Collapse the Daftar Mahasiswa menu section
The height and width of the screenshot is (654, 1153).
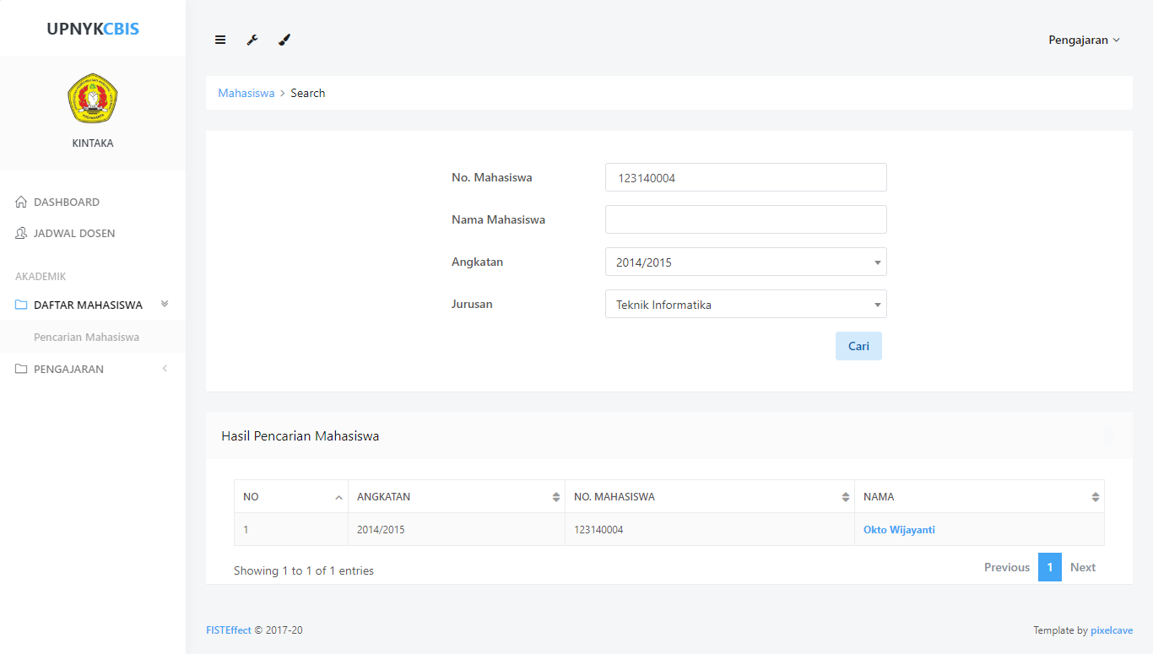pos(89,305)
